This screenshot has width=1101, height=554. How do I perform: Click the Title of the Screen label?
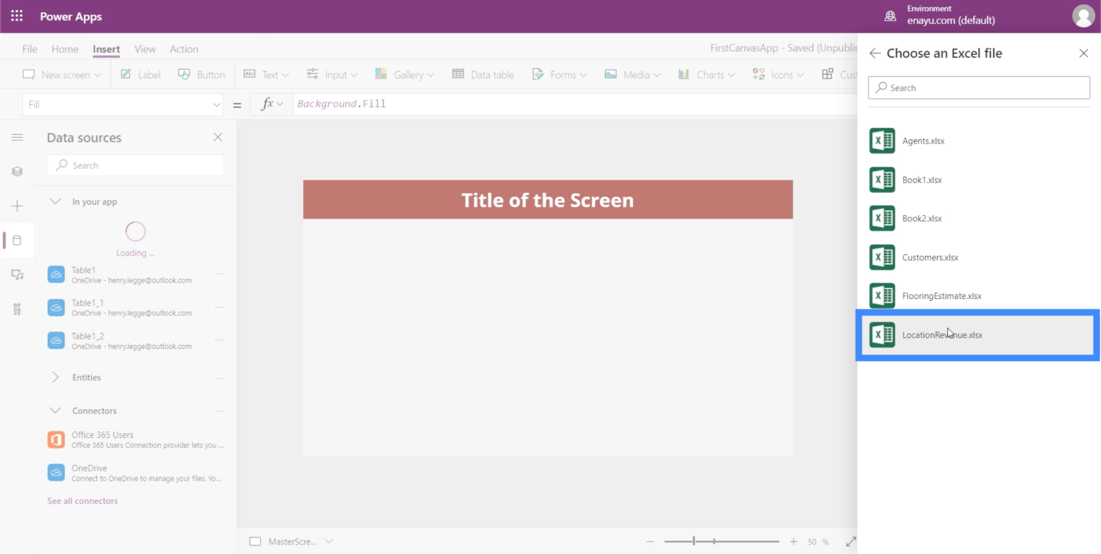548,199
